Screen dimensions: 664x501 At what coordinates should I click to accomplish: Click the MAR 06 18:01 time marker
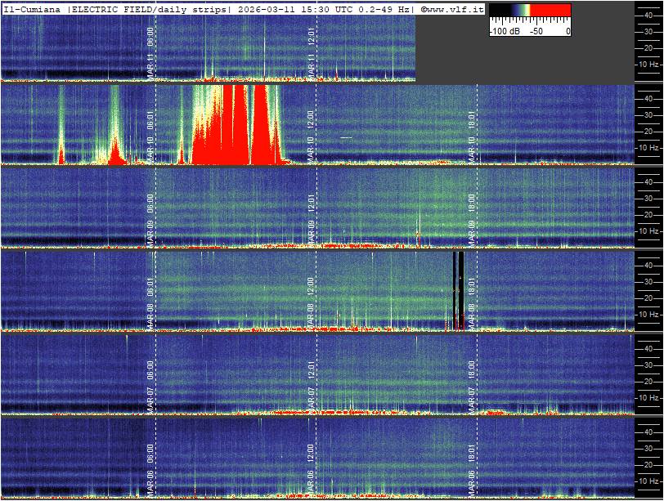(472, 462)
